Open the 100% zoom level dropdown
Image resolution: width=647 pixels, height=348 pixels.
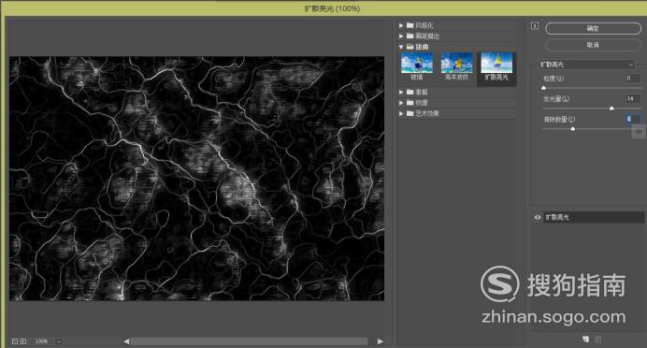pos(59,341)
